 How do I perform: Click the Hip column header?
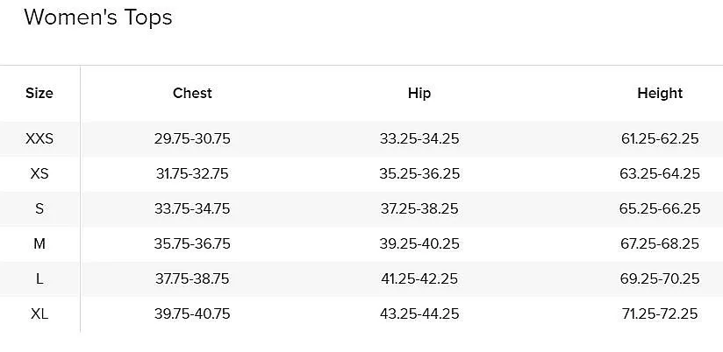pyautogui.click(x=419, y=93)
